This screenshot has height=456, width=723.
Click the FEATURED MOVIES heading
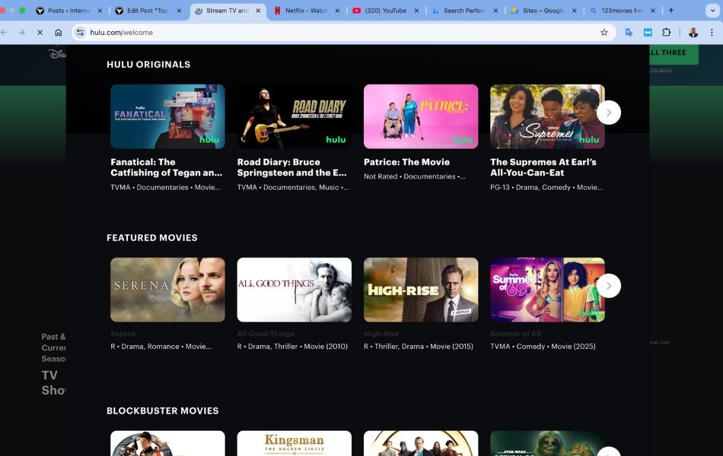click(152, 238)
